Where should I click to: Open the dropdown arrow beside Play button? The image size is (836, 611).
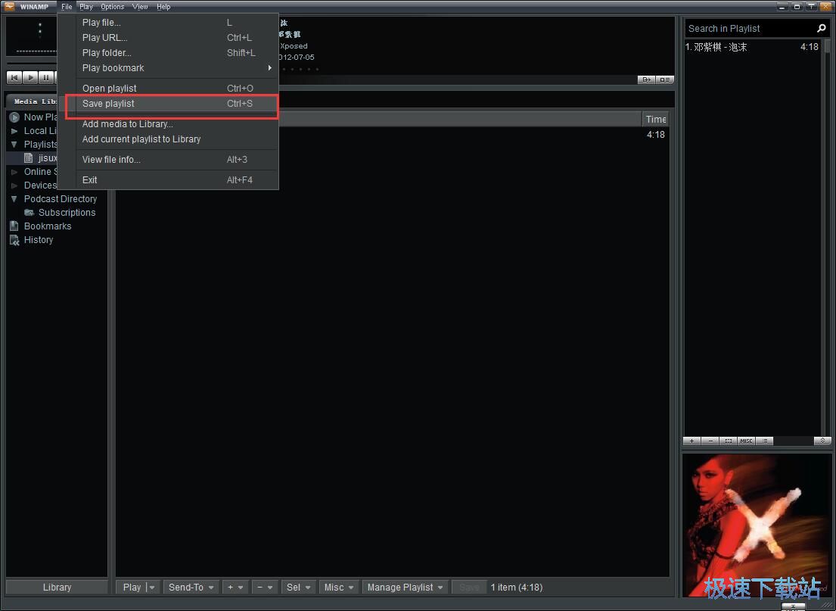click(152, 587)
